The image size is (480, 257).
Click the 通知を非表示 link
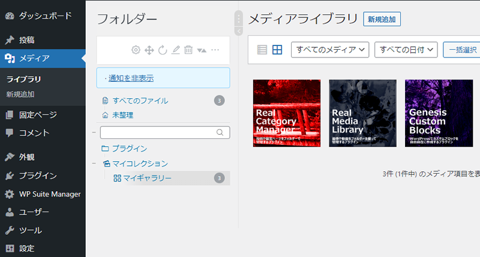click(x=131, y=78)
